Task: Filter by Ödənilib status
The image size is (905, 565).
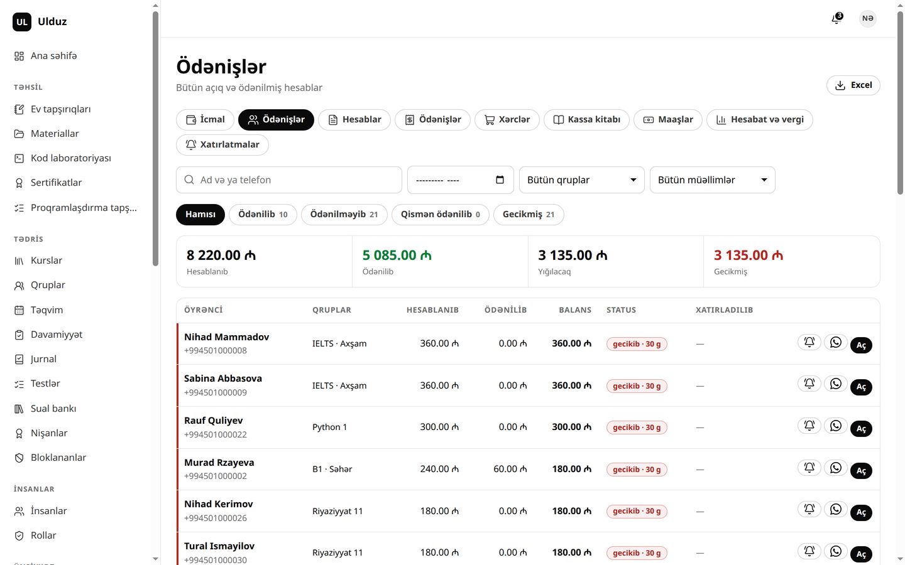Action: point(263,215)
